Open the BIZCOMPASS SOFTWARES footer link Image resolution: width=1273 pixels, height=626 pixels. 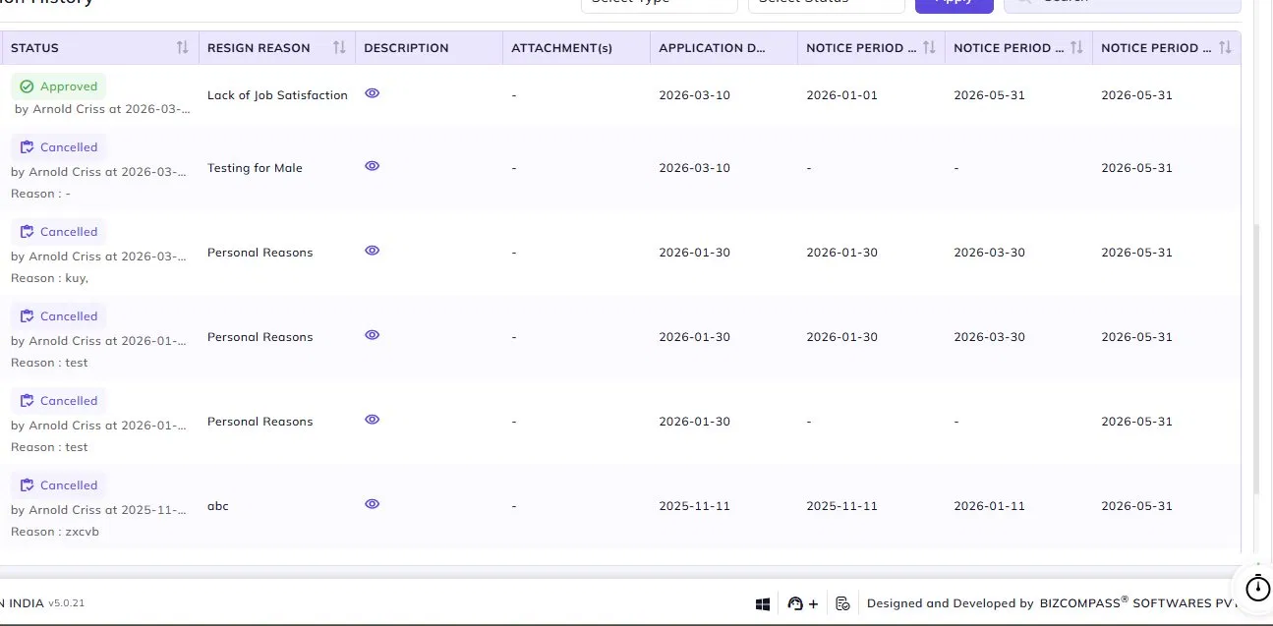pos(1140,603)
